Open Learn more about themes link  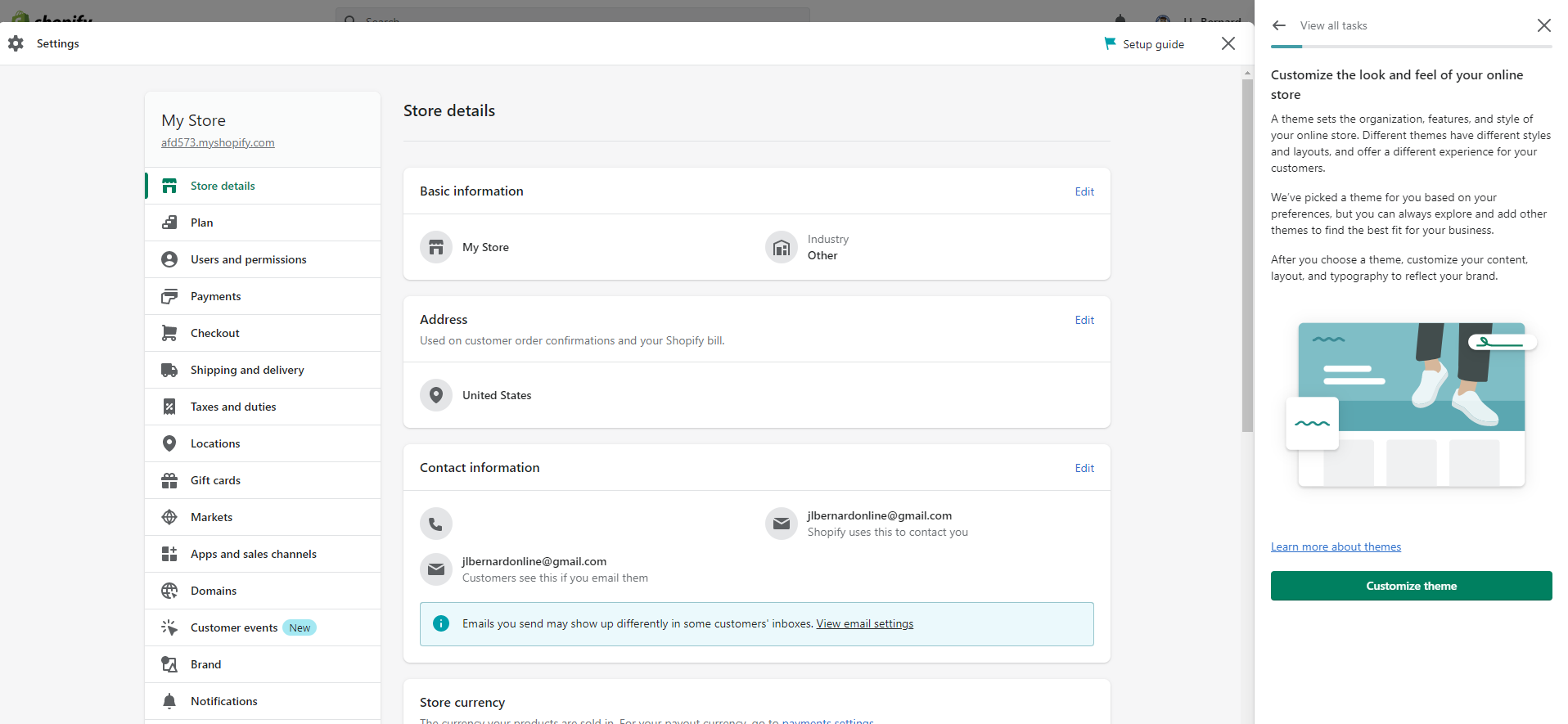click(x=1336, y=546)
